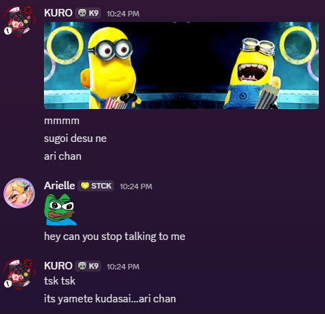This screenshot has width=325, height=314.
Task: Open Arielle's profile avatar
Action: (19, 193)
